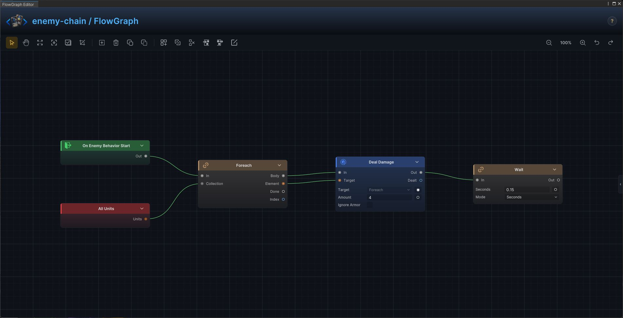Click the add group grid-plus icon
Screen dimensions: 623x318
click(164, 43)
